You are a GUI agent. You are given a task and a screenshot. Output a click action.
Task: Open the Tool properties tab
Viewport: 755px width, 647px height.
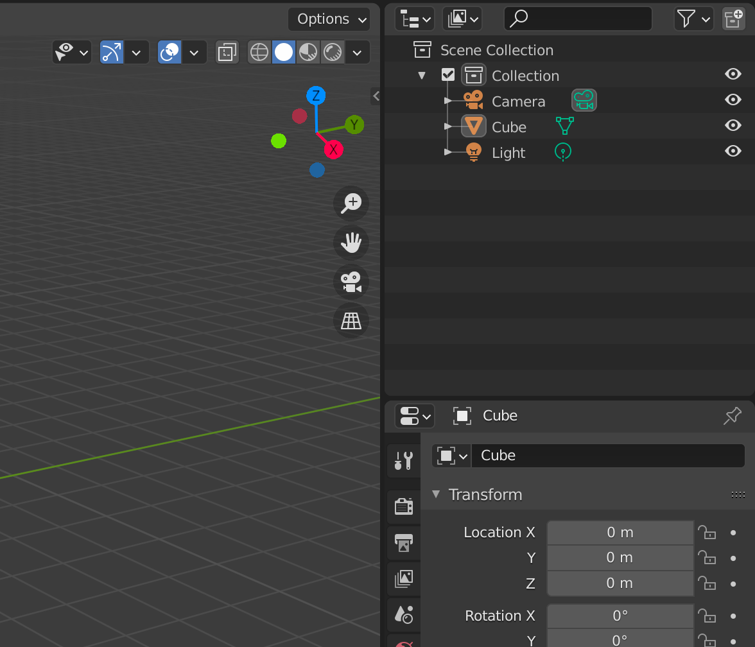tap(403, 461)
